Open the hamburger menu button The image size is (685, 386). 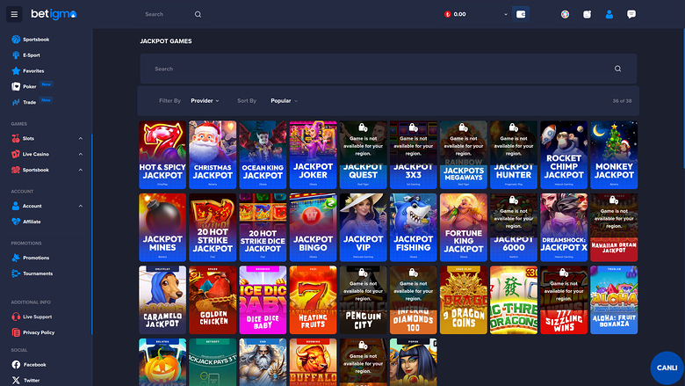pos(14,14)
